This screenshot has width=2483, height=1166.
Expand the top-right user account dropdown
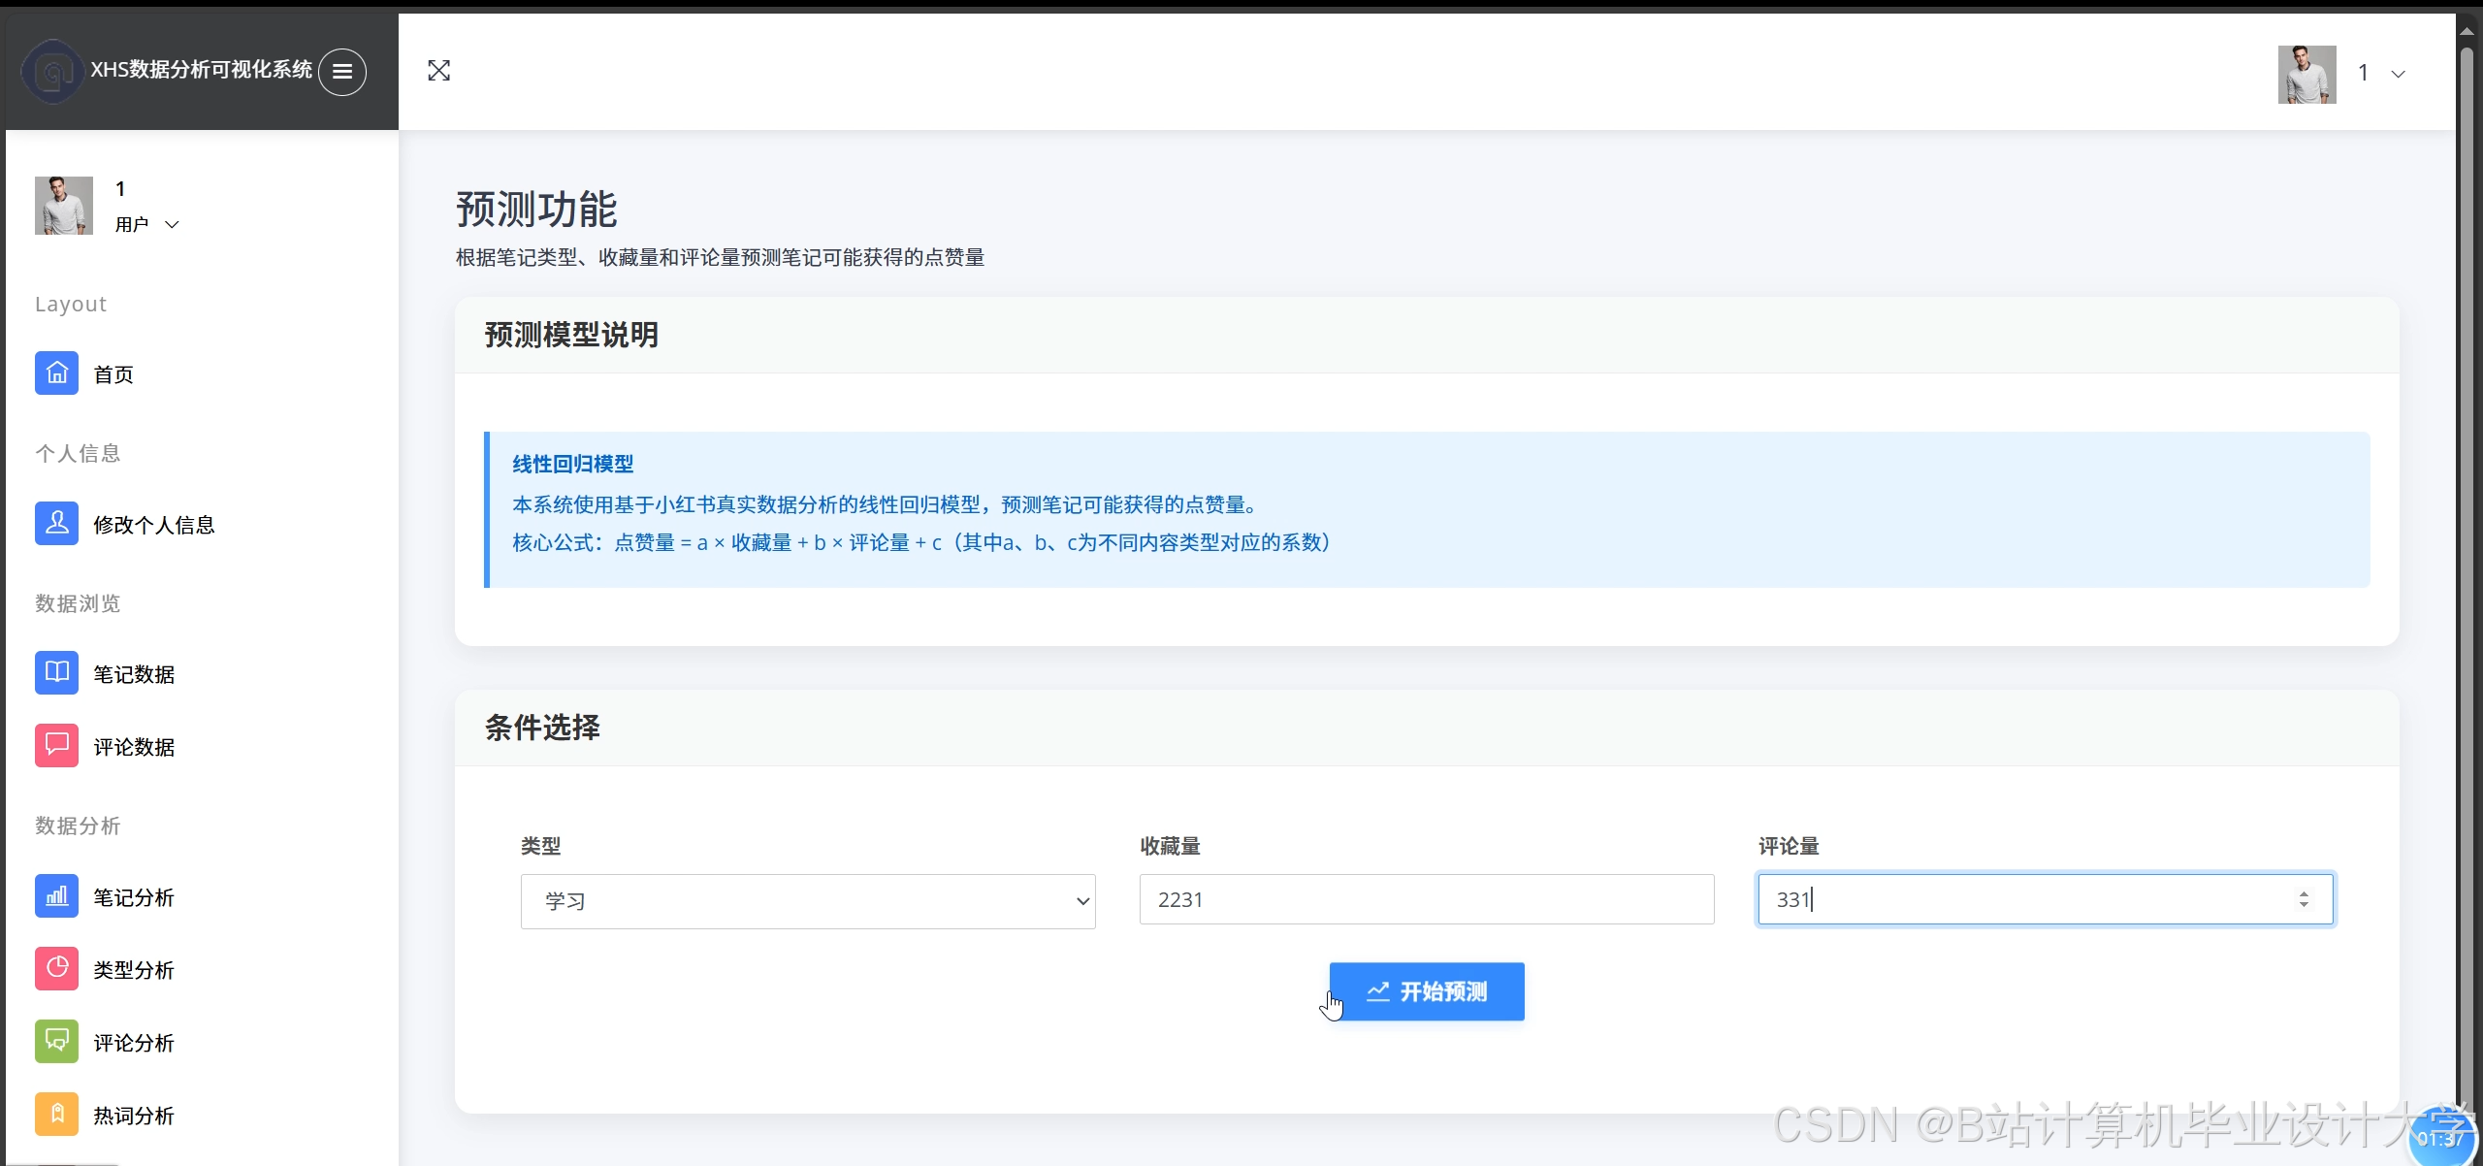pyautogui.click(x=2399, y=73)
